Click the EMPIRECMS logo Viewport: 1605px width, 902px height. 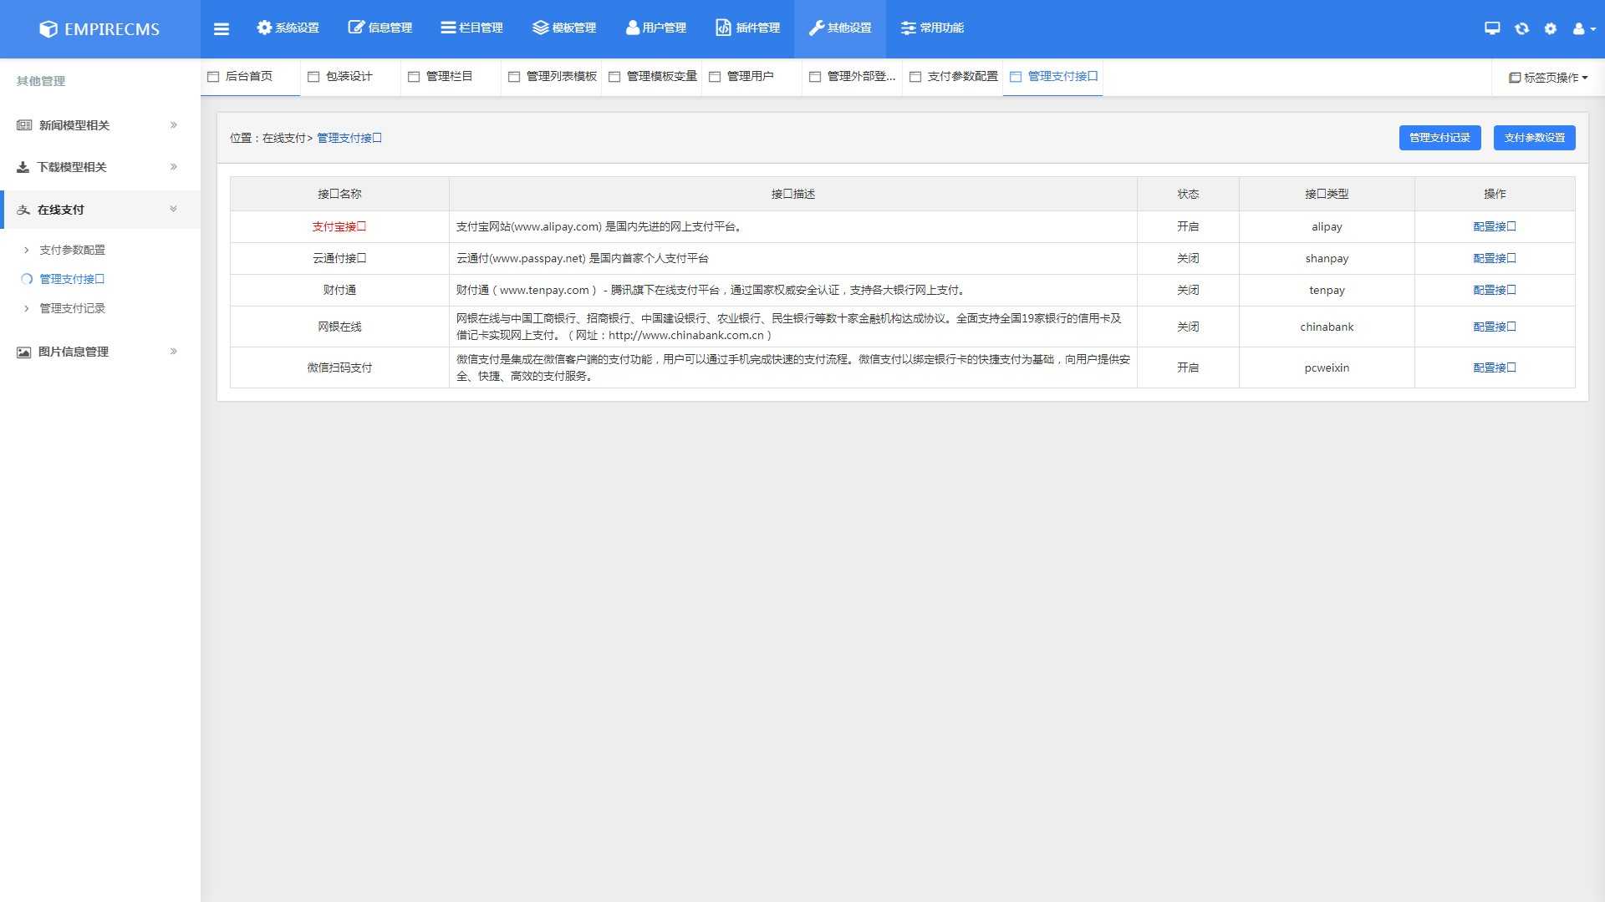pos(99,29)
